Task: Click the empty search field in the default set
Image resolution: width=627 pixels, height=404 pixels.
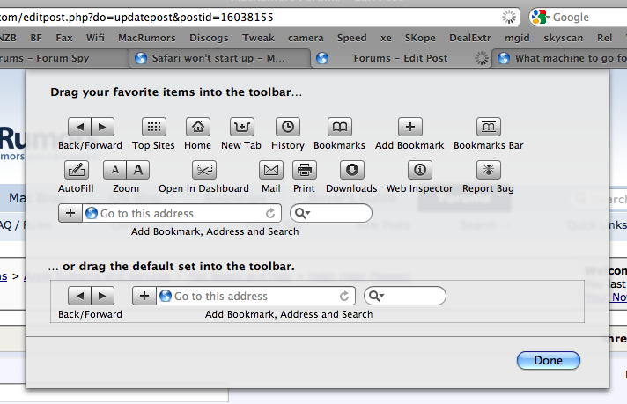Action: coord(405,296)
